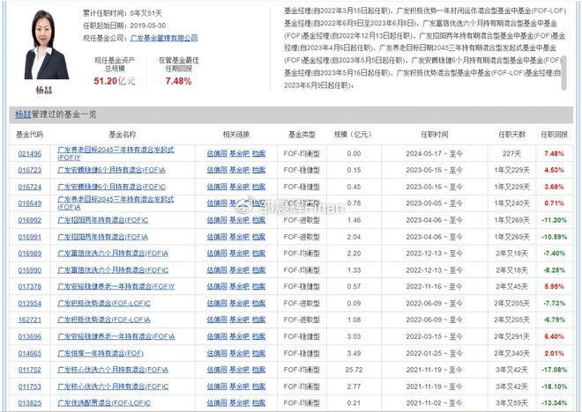Viewport: 582px width, 412px height.
Task: Open fund name 广发积极优势混合(FOF-LOF)A
Action: coord(104,320)
